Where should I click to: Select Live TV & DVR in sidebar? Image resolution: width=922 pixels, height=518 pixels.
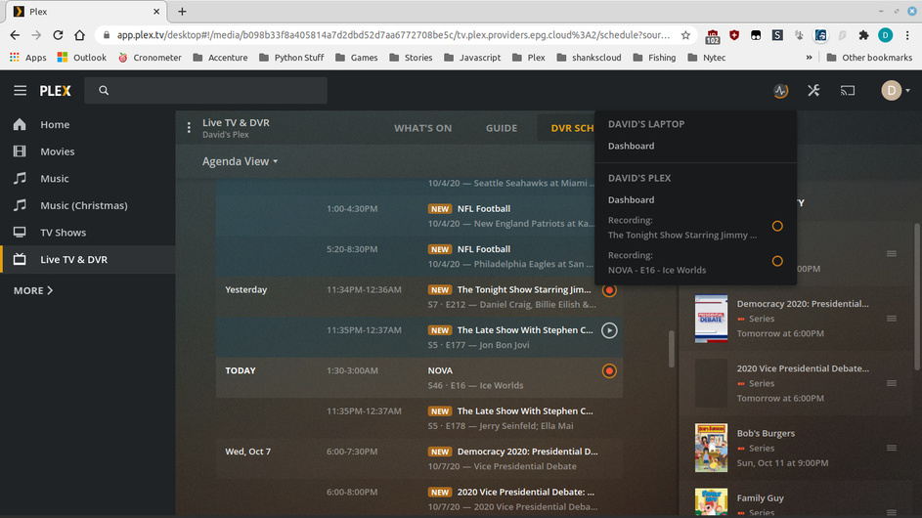click(88, 259)
